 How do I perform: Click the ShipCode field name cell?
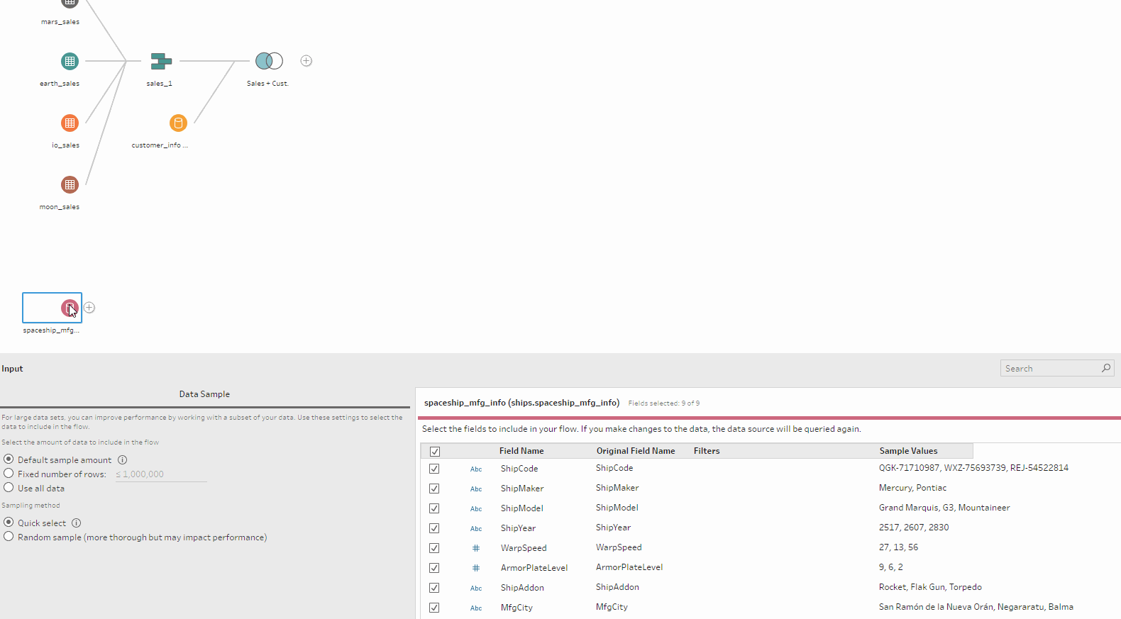click(519, 469)
